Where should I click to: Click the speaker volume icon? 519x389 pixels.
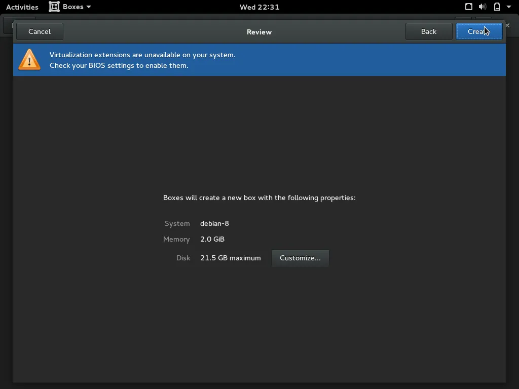(483, 7)
